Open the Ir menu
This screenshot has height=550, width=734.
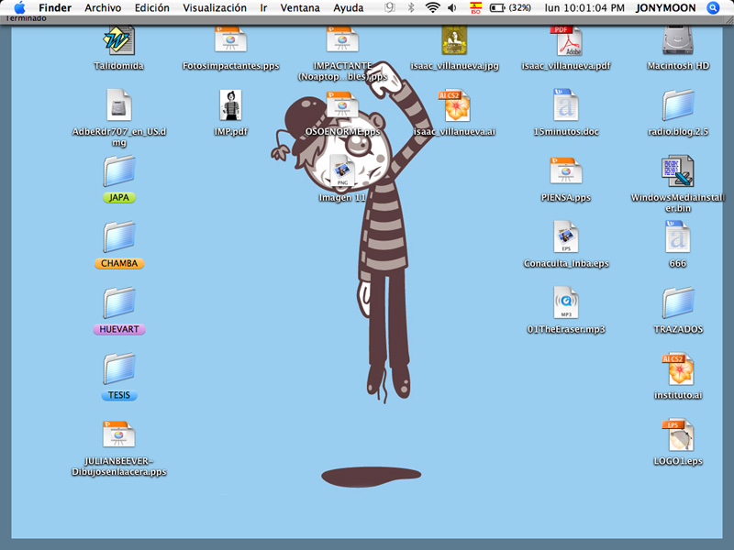pyautogui.click(x=263, y=8)
